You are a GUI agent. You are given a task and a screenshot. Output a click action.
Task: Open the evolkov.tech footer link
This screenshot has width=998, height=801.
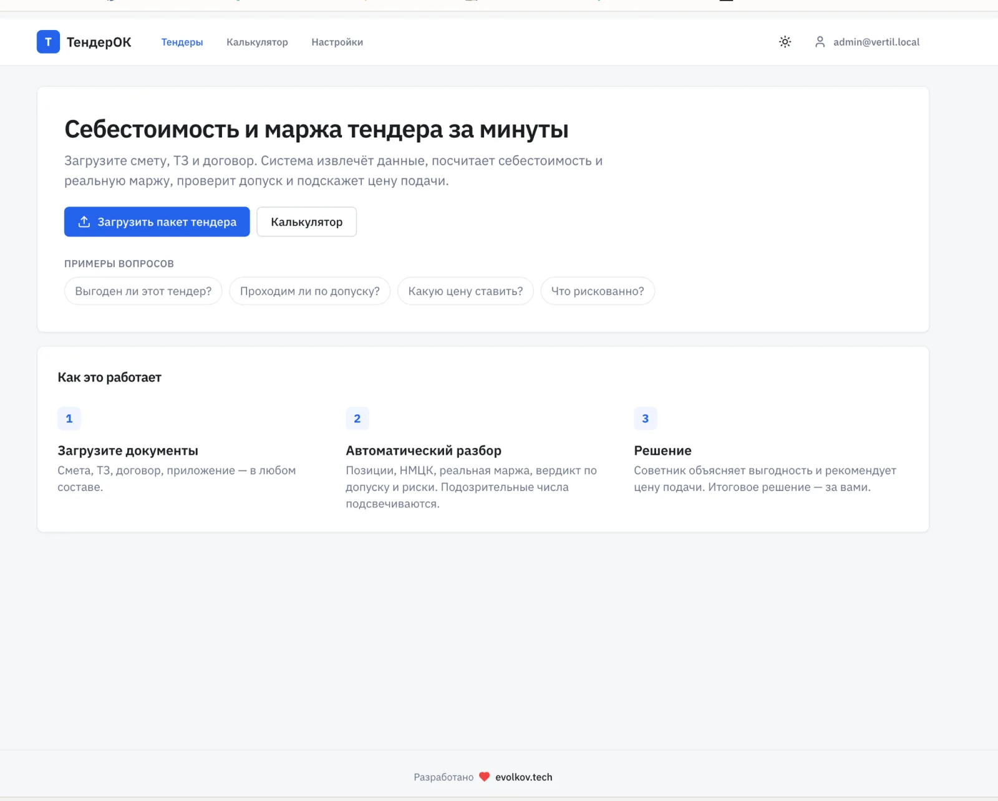click(523, 777)
